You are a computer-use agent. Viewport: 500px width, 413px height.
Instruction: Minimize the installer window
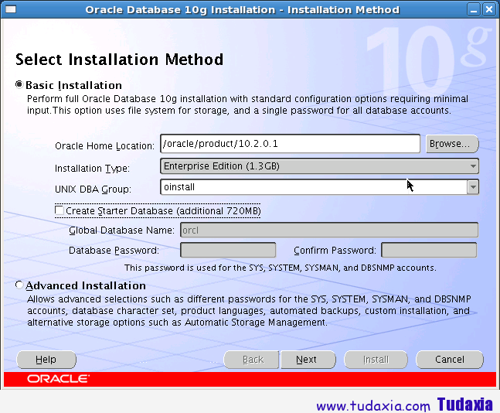point(474,9)
